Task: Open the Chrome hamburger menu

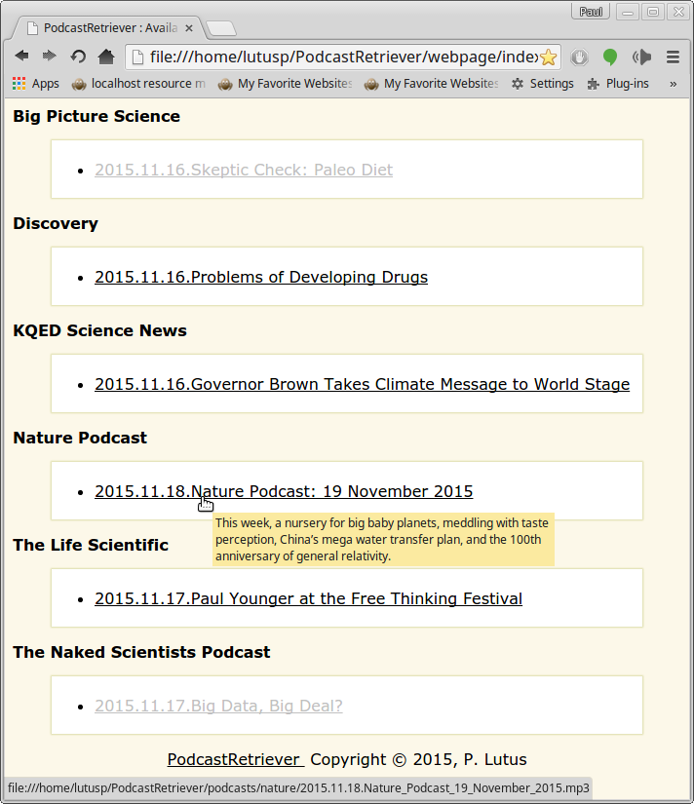Action: [673, 57]
